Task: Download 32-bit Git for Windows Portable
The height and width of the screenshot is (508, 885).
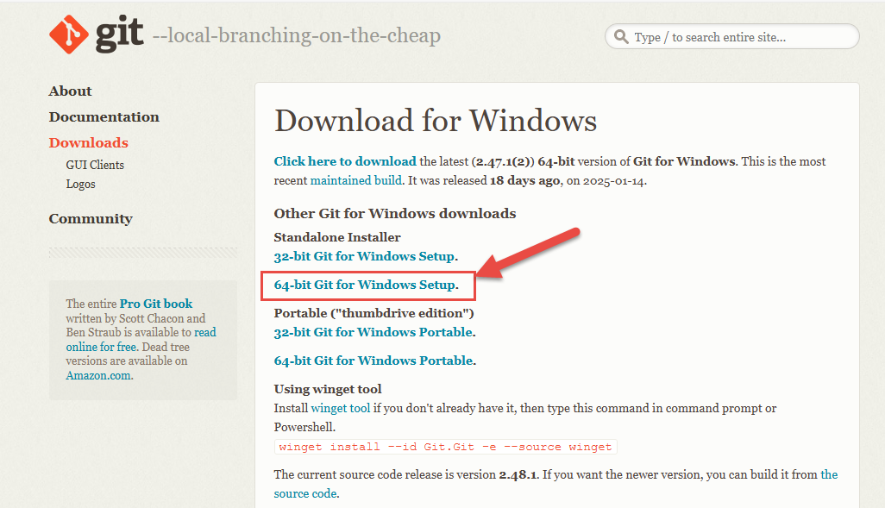Action: point(373,332)
